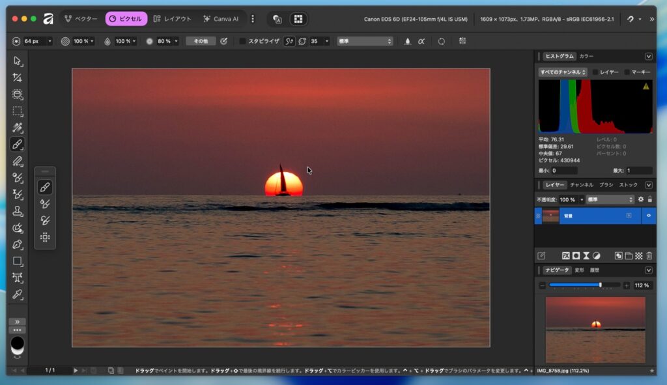Open the すべてのチャンネル dropdown

pyautogui.click(x=563, y=72)
